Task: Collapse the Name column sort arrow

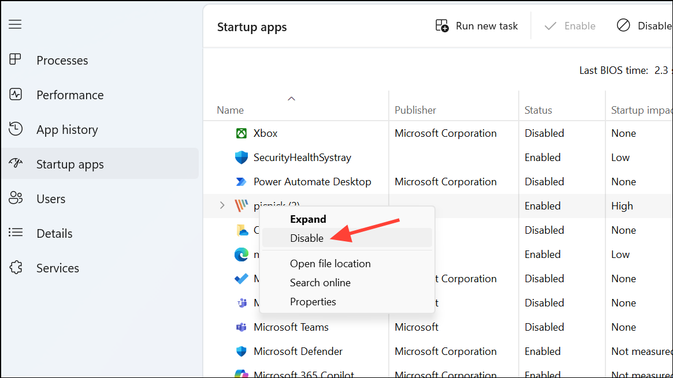Action: [292, 98]
